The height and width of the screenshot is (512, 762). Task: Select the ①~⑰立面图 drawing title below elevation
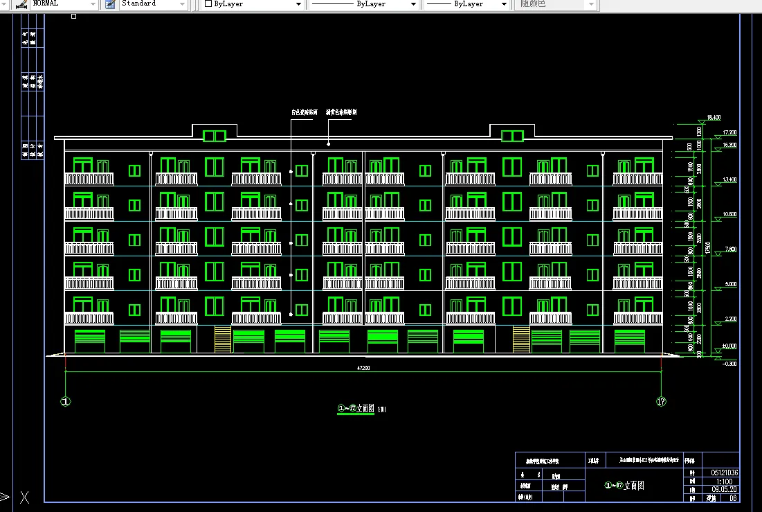(356, 408)
